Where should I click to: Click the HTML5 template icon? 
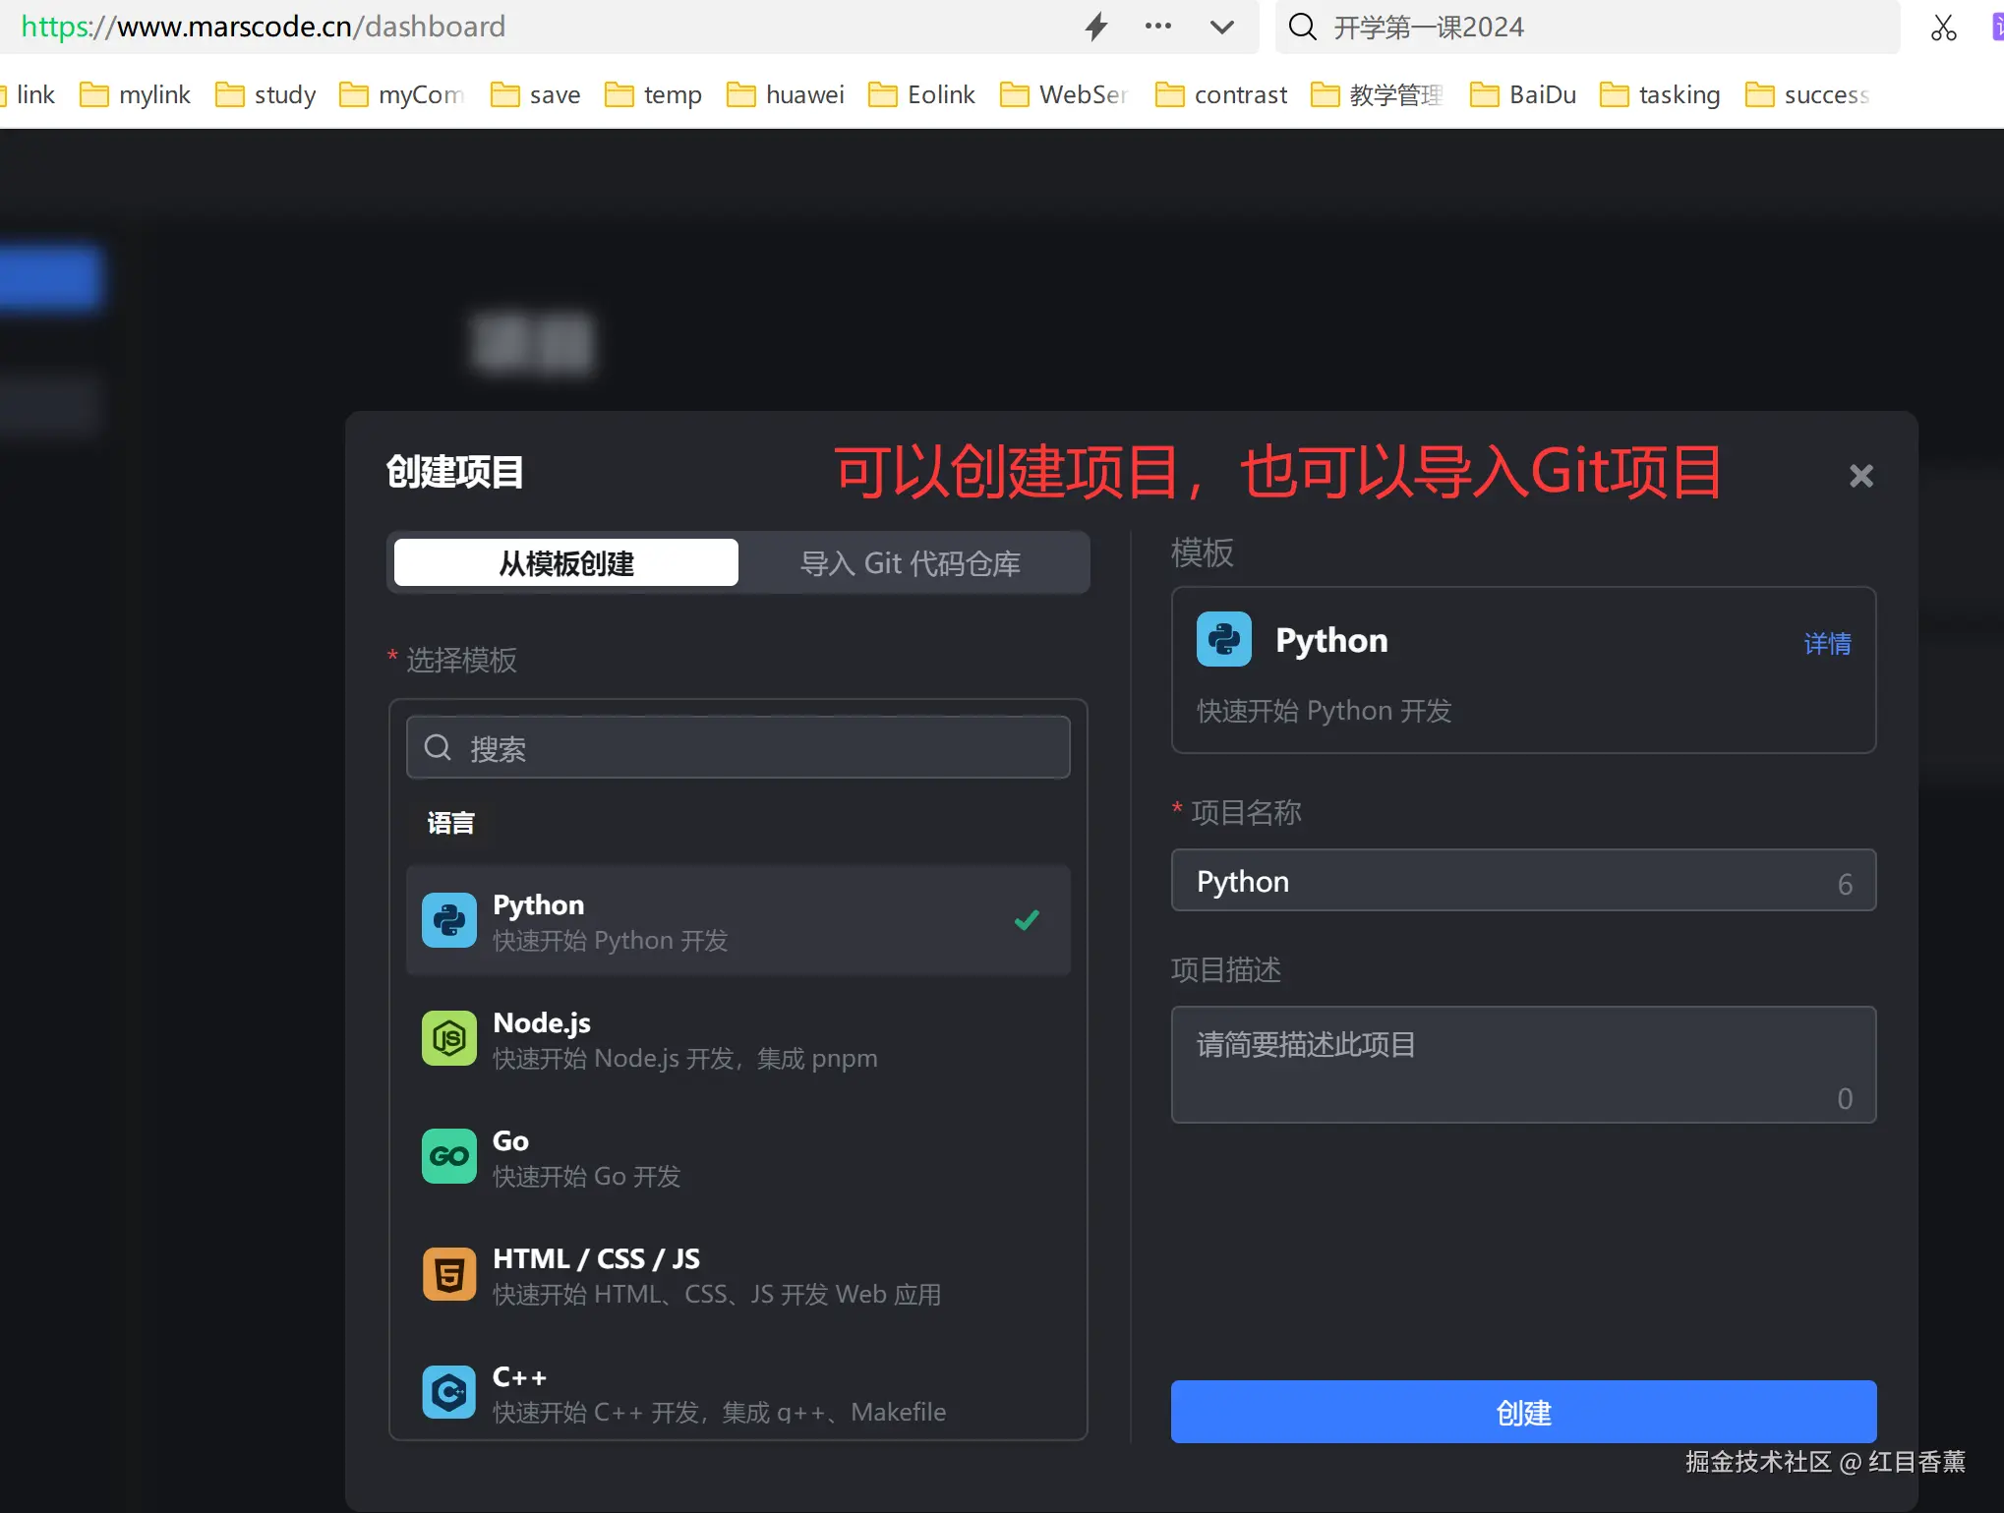tap(449, 1274)
